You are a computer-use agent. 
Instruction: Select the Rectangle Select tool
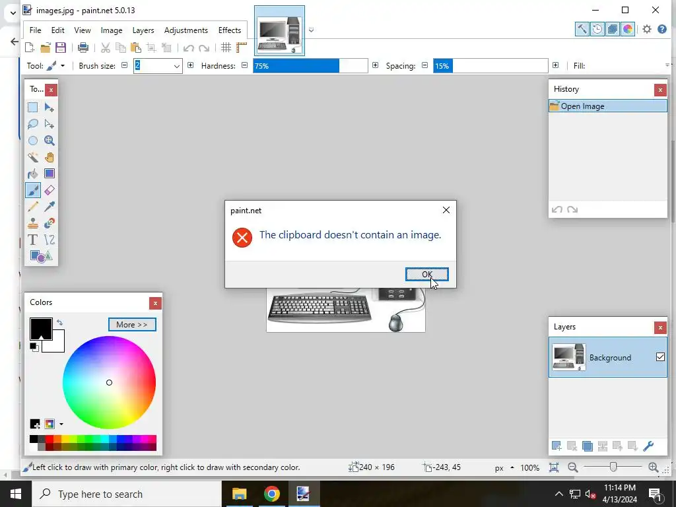click(33, 108)
